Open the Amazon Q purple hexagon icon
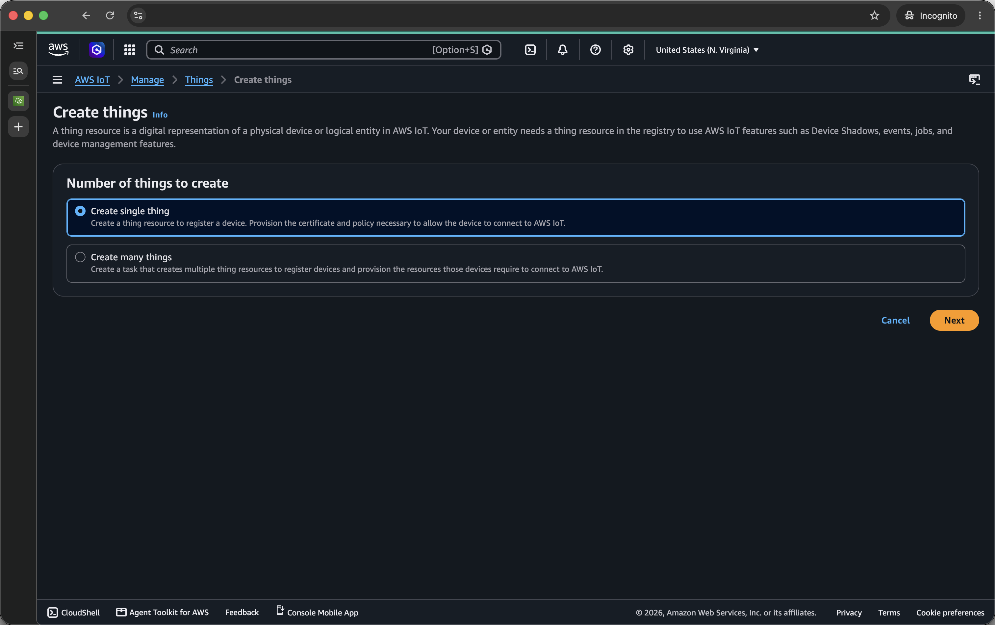 (97, 50)
